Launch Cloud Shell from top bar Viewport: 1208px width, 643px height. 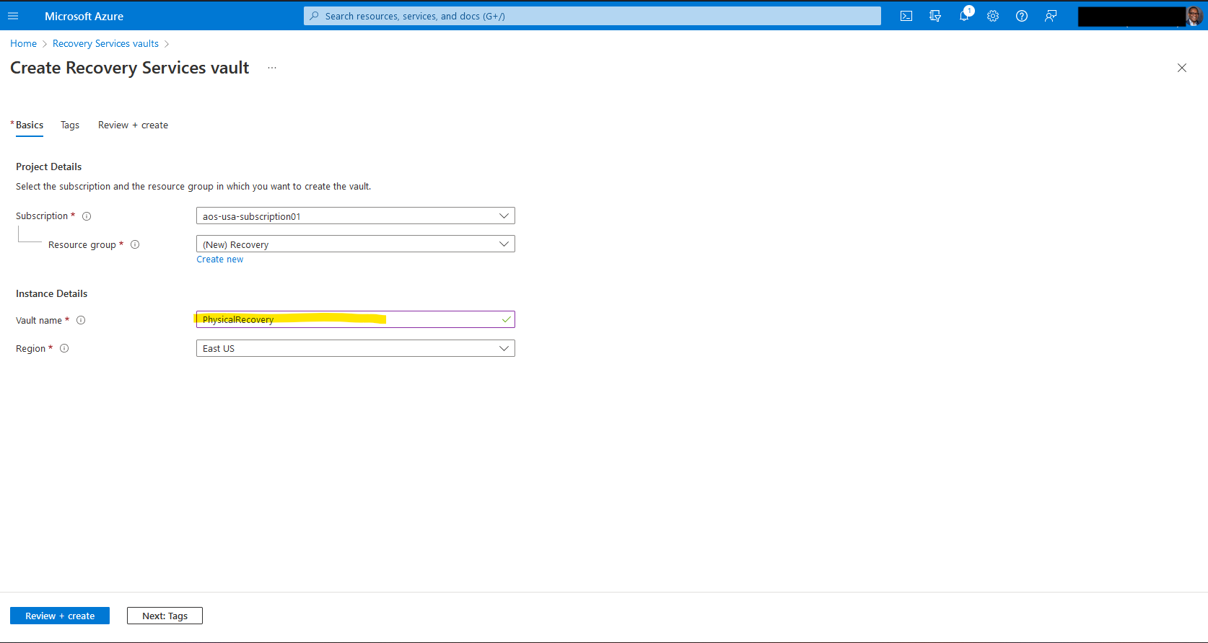tap(906, 16)
